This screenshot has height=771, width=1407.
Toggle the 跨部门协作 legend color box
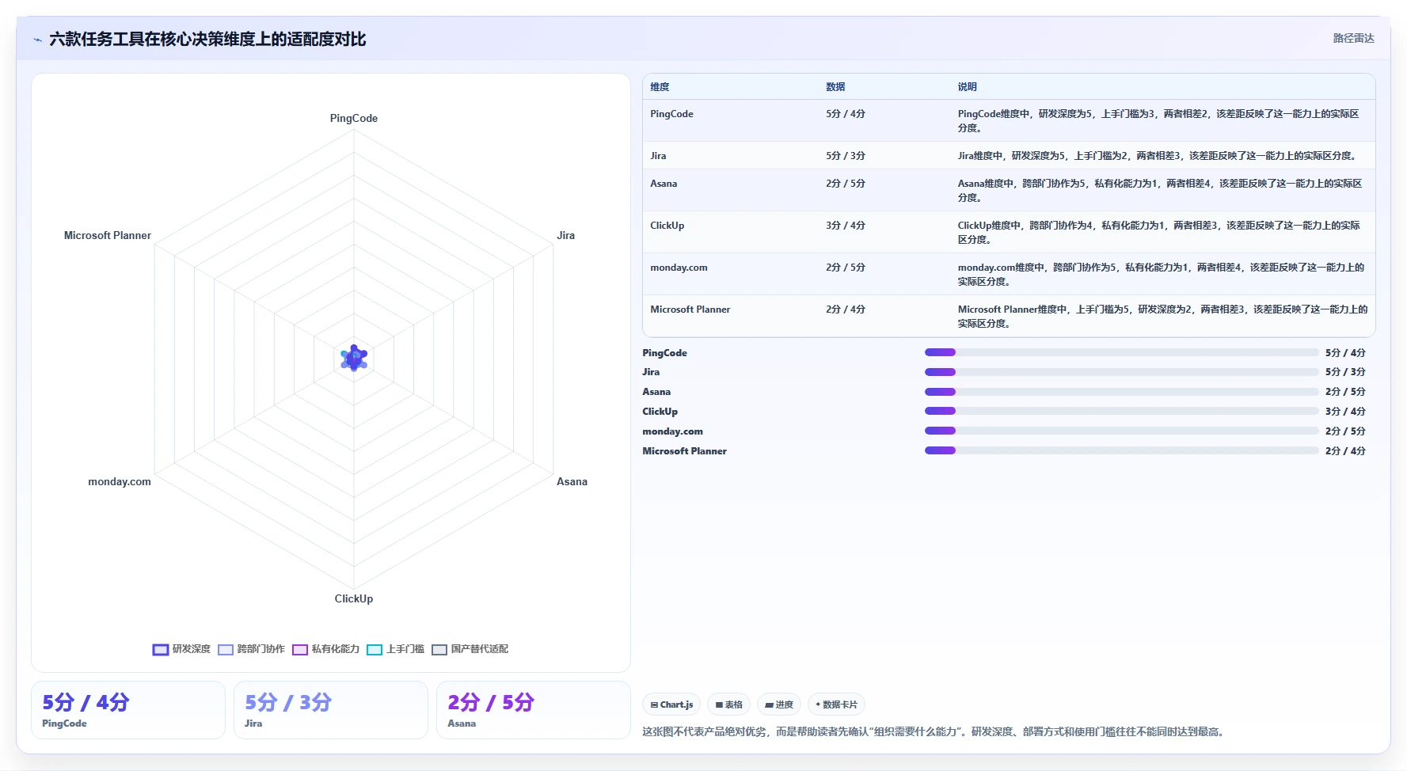(226, 649)
